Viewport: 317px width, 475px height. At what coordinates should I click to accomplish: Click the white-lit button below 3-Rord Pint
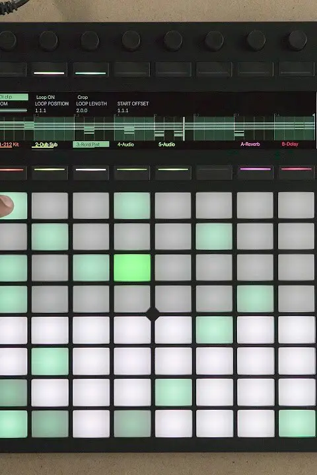[x=90, y=172]
